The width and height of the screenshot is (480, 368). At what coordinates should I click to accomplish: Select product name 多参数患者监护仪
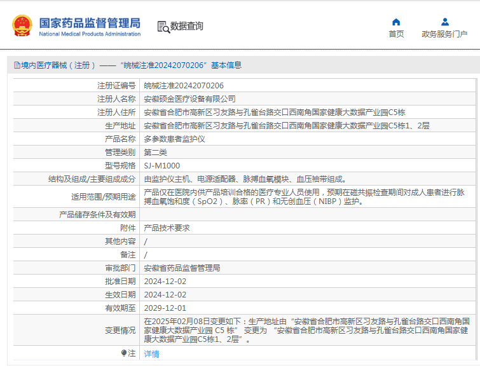coord(174,139)
